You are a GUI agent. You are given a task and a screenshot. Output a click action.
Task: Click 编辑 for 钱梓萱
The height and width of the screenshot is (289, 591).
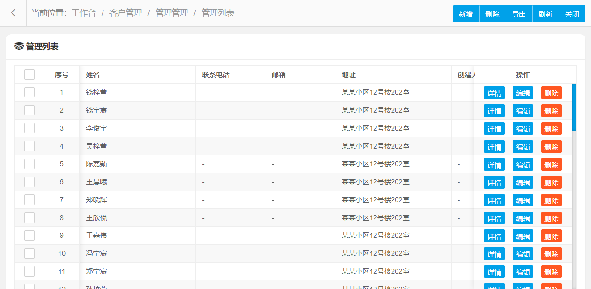(523, 93)
